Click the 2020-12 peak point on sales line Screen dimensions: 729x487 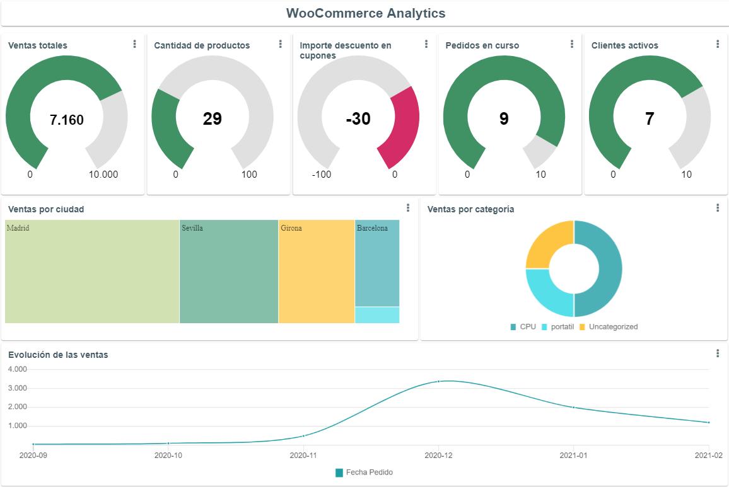point(438,382)
